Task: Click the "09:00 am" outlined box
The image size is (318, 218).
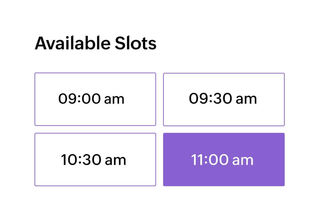Action: (95, 99)
